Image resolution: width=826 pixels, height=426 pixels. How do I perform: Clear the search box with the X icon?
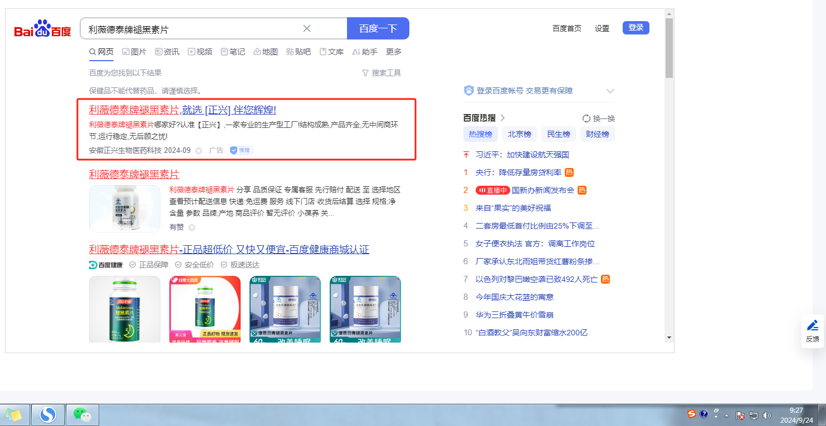(306, 28)
